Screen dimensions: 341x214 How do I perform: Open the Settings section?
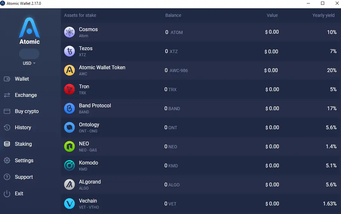[x=24, y=160]
